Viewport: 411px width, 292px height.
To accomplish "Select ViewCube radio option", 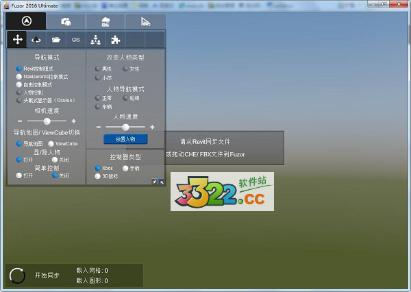I will click(x=63, y=144).
